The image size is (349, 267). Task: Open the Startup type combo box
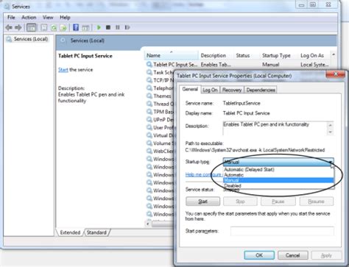(x=278, y=162)
